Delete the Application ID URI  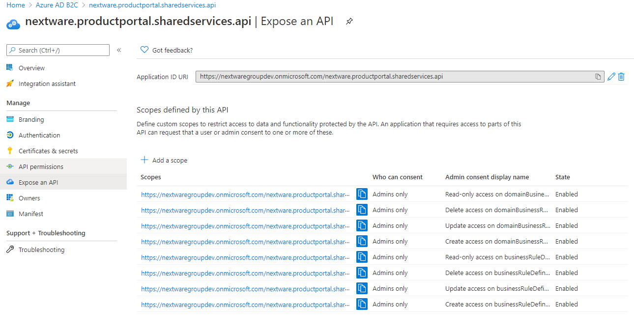[621, 77]
